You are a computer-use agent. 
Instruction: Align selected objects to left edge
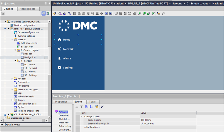(74, 13)
